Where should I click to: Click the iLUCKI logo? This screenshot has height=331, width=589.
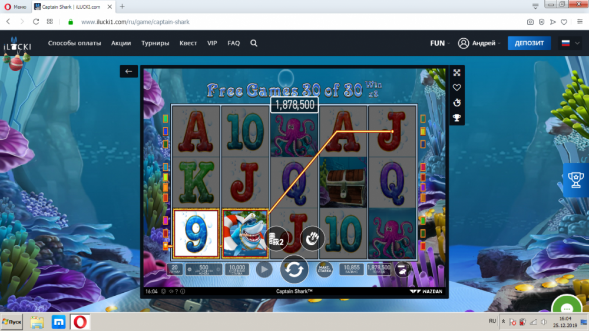pyautogui.click(x=17, y=46)
